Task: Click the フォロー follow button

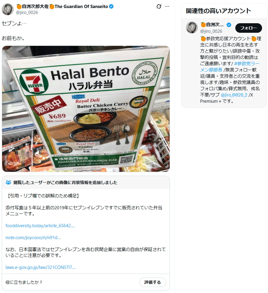Action: pyautogui.click(x=249, y=28)
